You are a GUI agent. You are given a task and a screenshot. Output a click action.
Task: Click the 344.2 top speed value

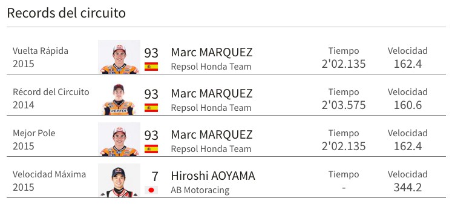[408, 188]
